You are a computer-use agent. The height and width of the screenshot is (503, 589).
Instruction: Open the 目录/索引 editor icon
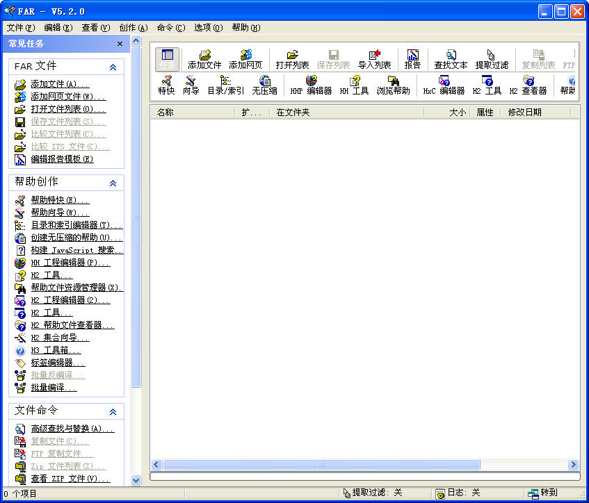225,85
